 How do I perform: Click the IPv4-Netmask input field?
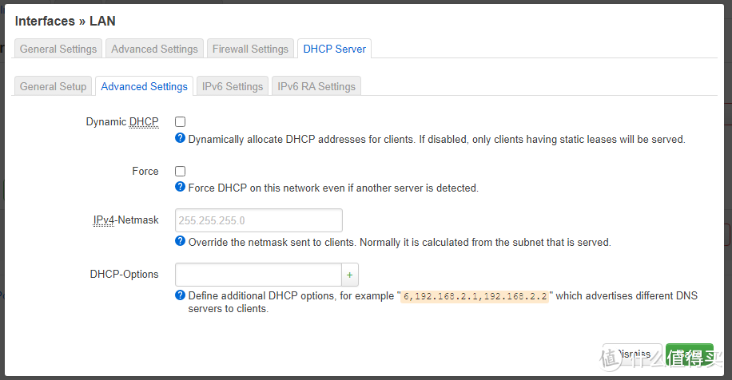point(258,220)
